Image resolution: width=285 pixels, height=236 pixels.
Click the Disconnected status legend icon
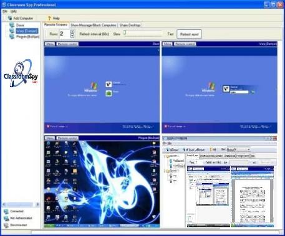(6, 225)
